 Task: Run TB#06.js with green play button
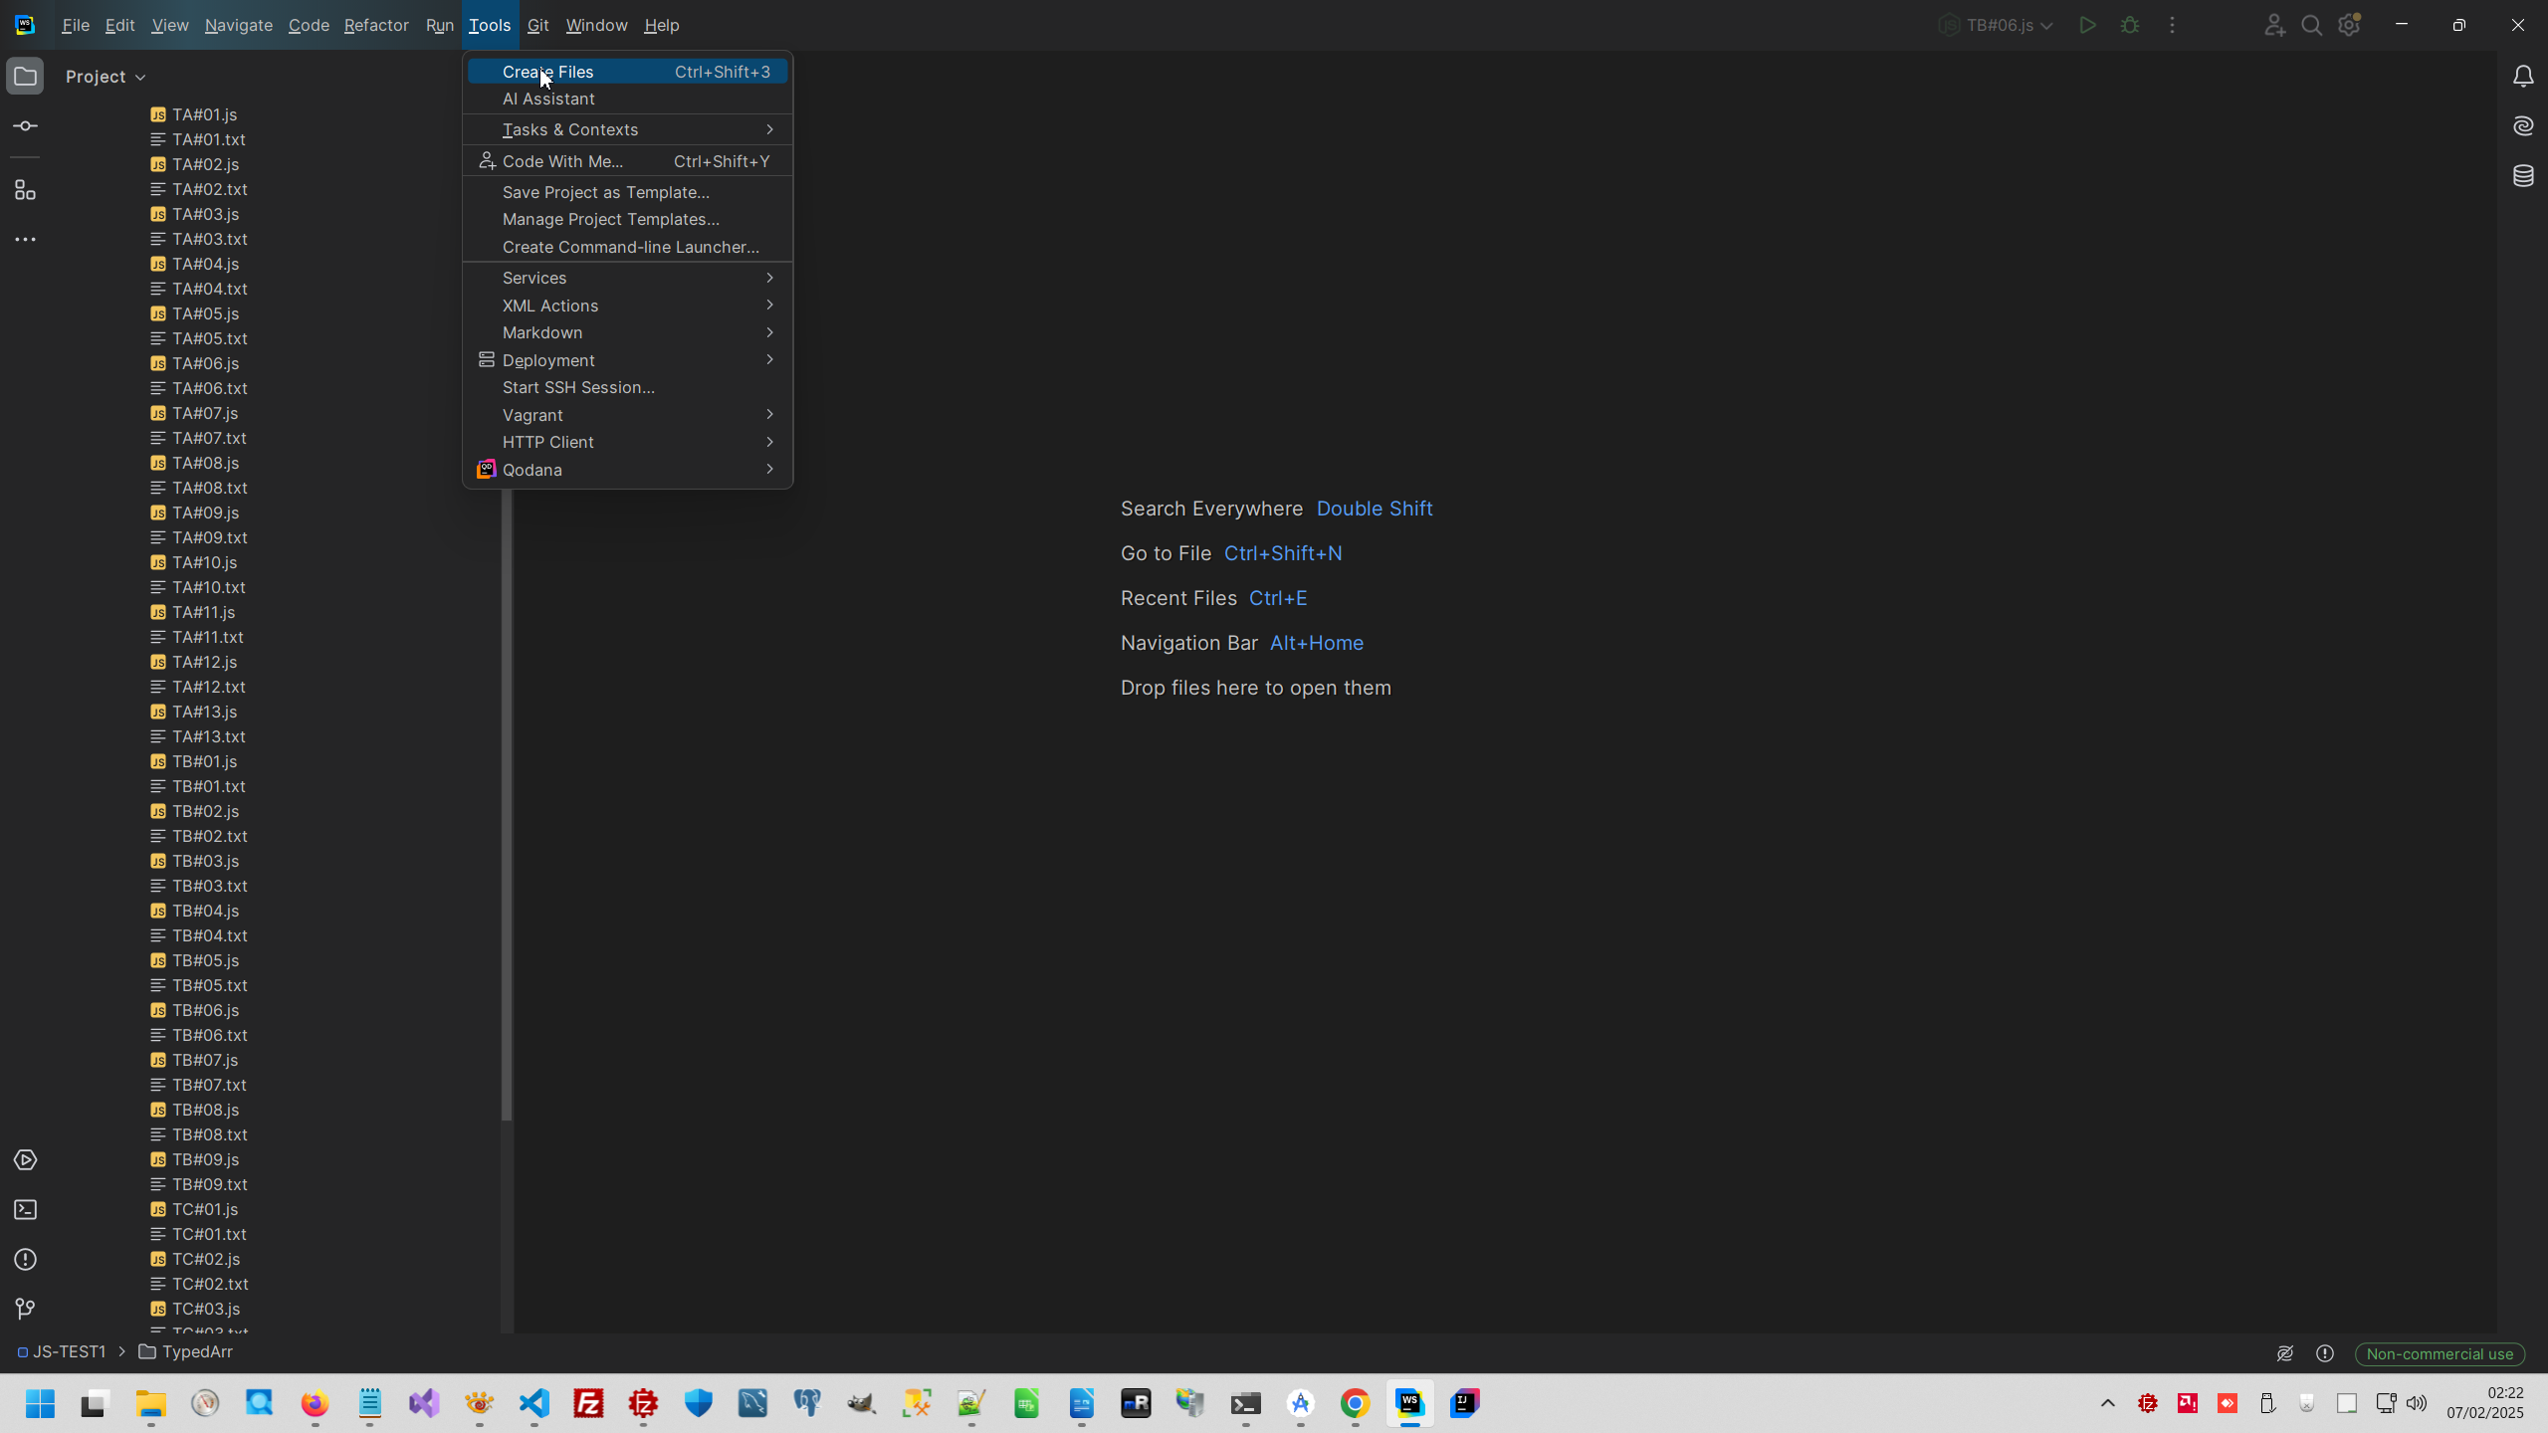click(2087, 26)
